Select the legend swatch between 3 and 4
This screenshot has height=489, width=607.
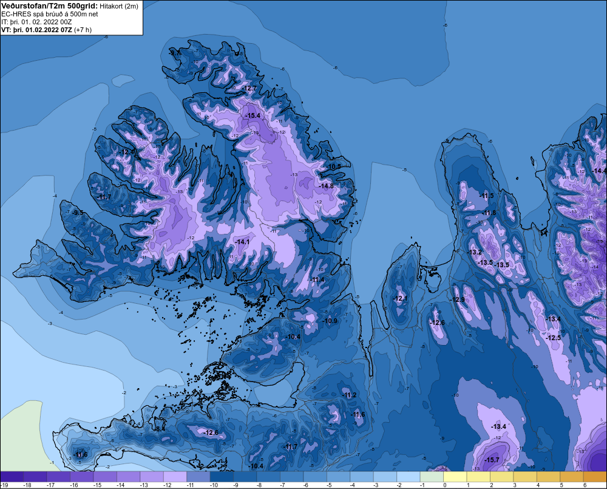pos(525,477)
